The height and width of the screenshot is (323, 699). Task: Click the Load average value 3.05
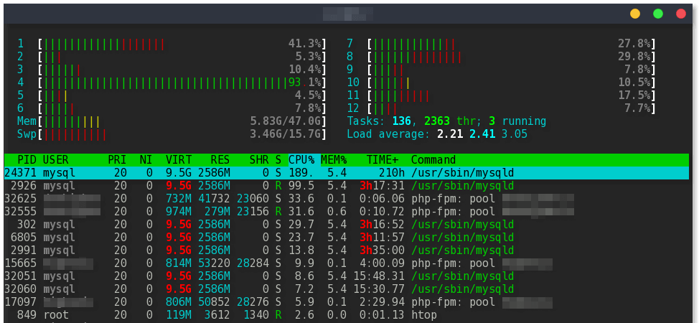click(x=514, y=134)
